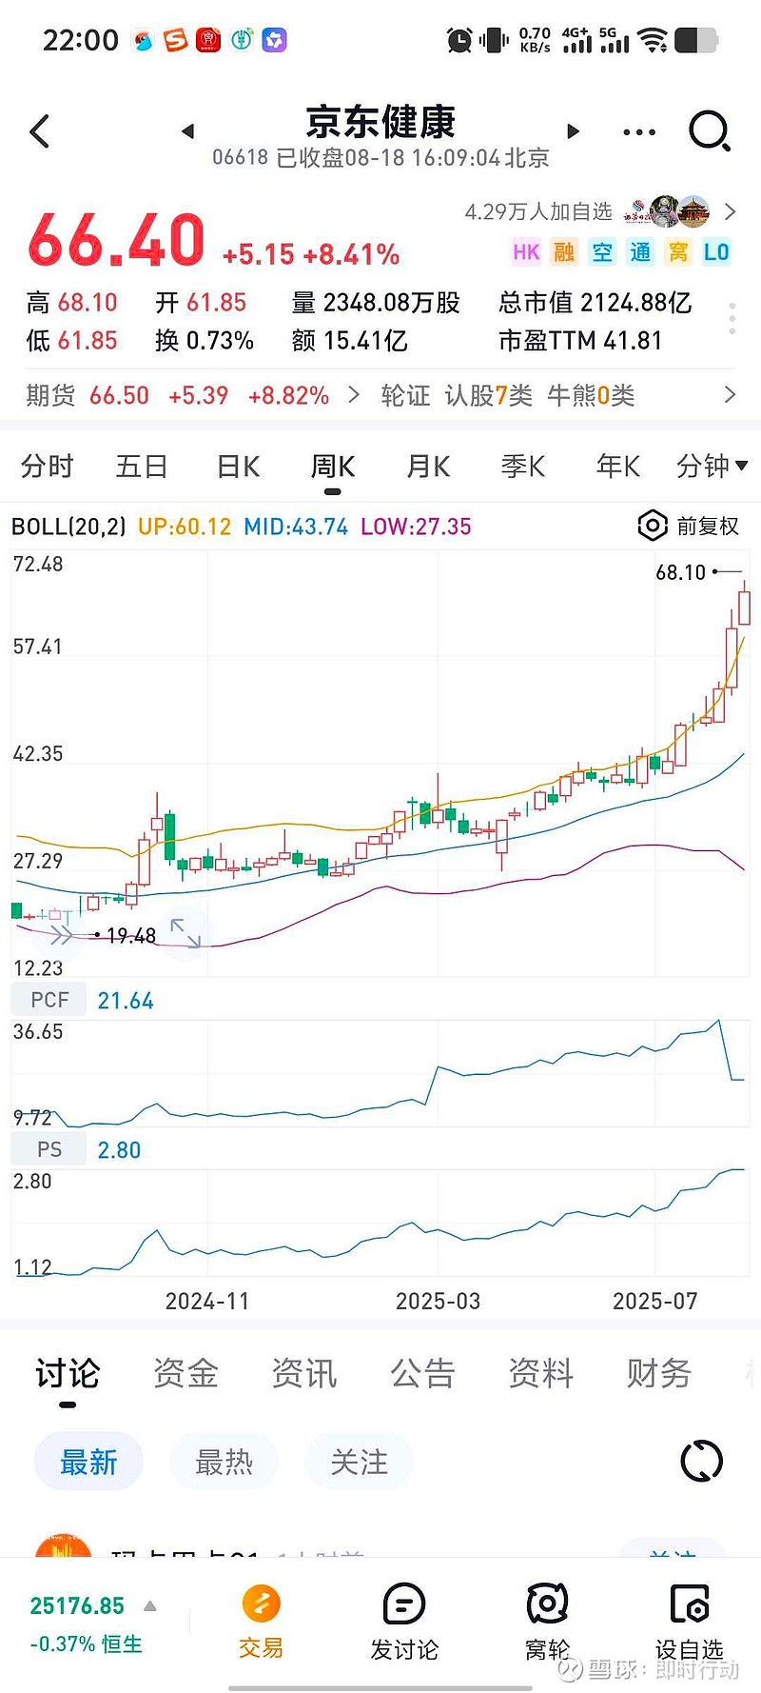Go to next stock with right triangle
This screenshot has height=1693, width=761.
tap(573, 131)
